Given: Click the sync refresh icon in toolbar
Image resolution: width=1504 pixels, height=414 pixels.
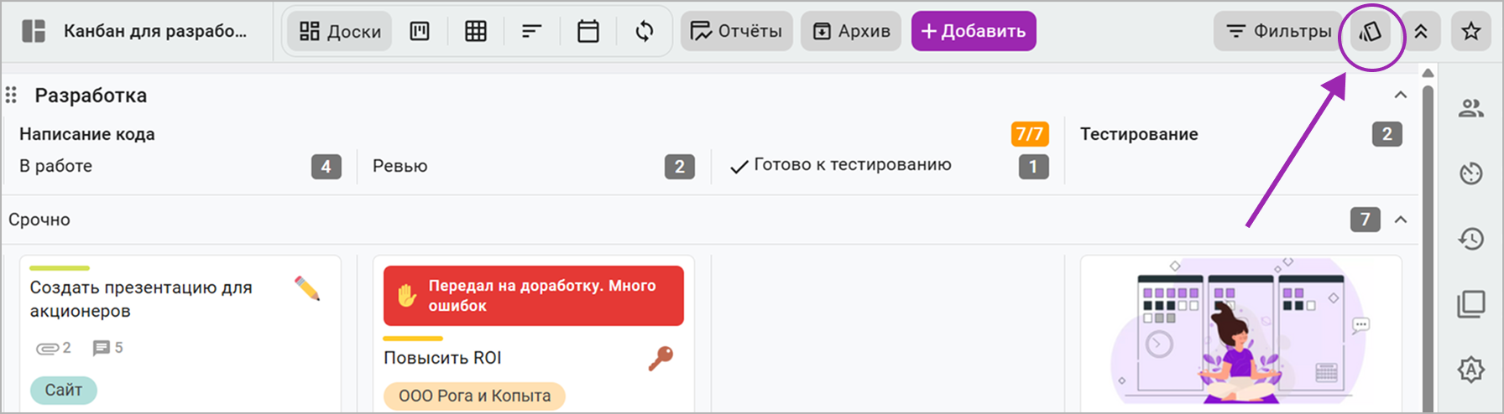Looking at the screenshot, I should point(645,32).
